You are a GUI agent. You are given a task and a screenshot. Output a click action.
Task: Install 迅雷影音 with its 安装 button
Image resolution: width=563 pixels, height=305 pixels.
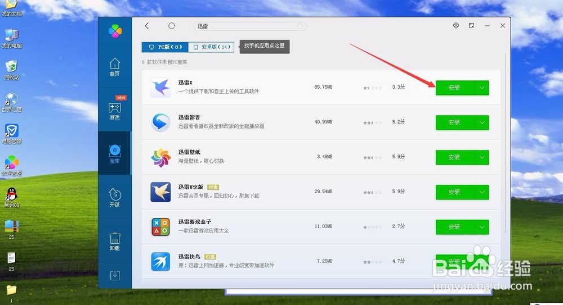[455, 122]
